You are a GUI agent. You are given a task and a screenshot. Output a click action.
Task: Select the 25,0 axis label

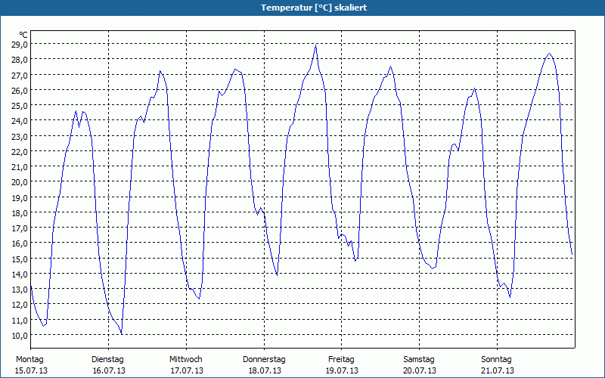[x=20, y=106]
